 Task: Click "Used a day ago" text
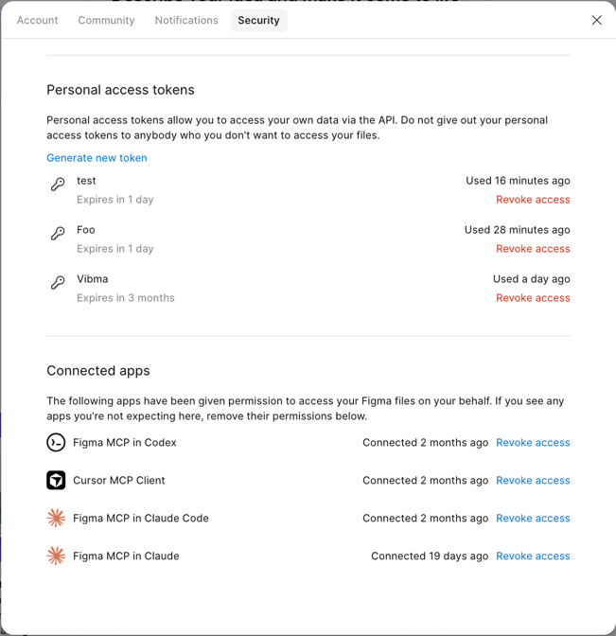tap(531, 279)
